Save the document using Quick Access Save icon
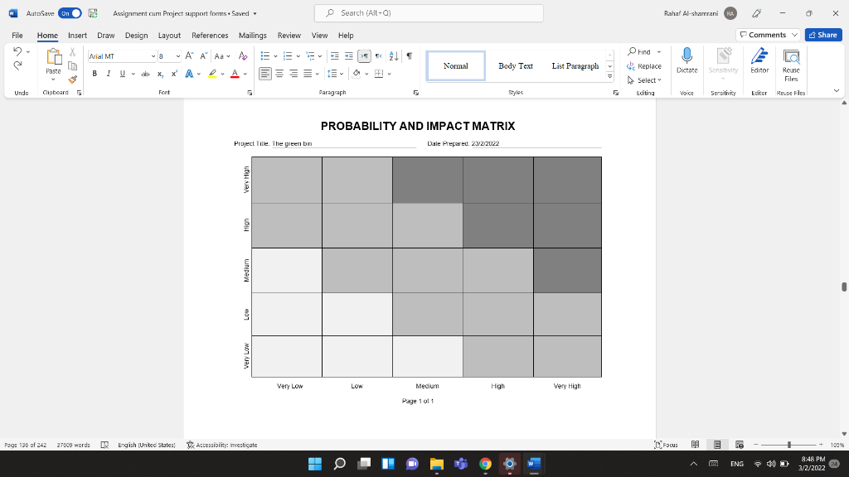This screenshot has width=849, height=477. tap(94, 13)
